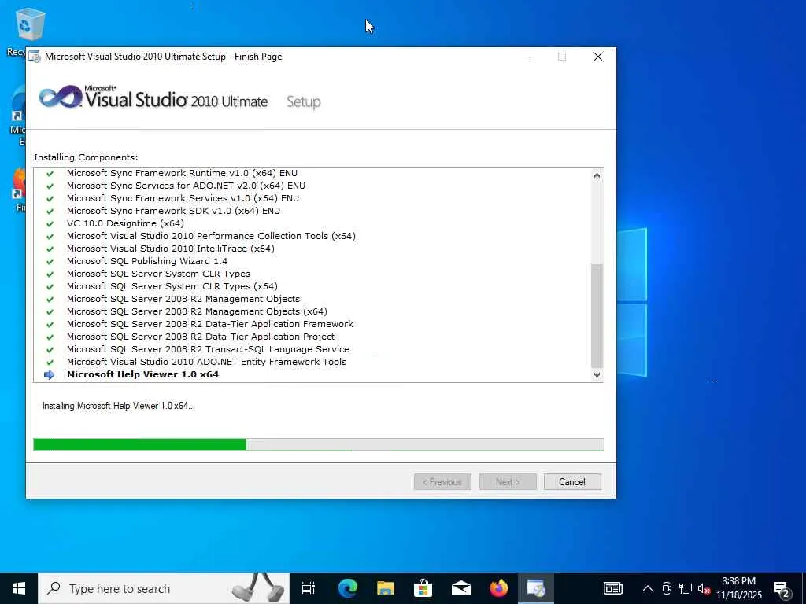Launch Firefox from taskbar

498,588
